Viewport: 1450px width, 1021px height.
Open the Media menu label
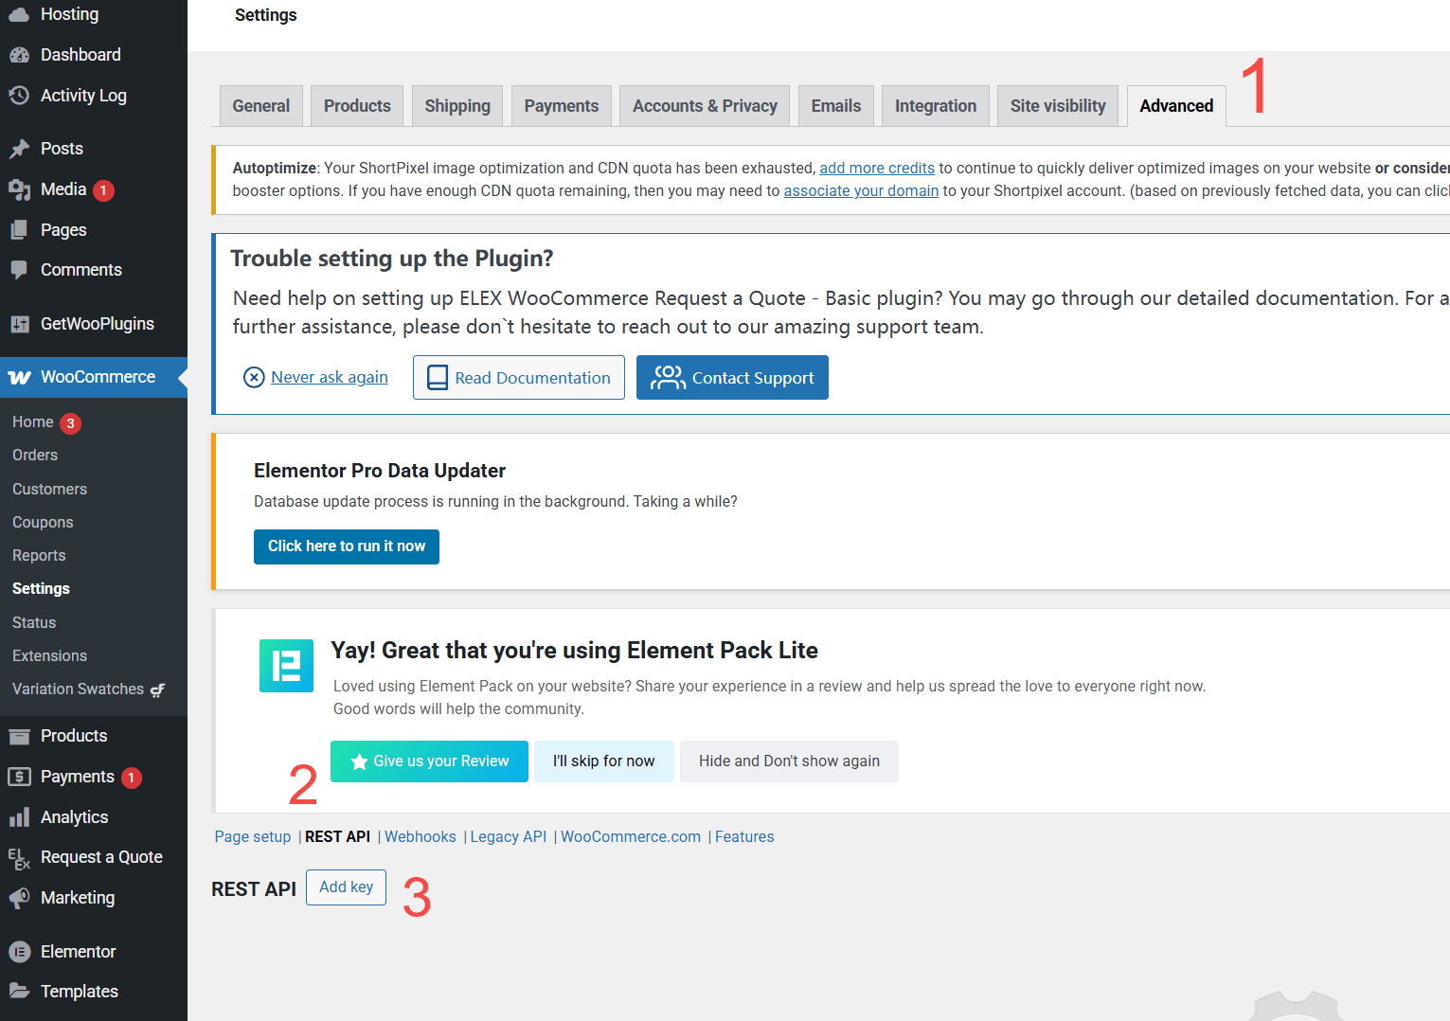tap(63, 189)
